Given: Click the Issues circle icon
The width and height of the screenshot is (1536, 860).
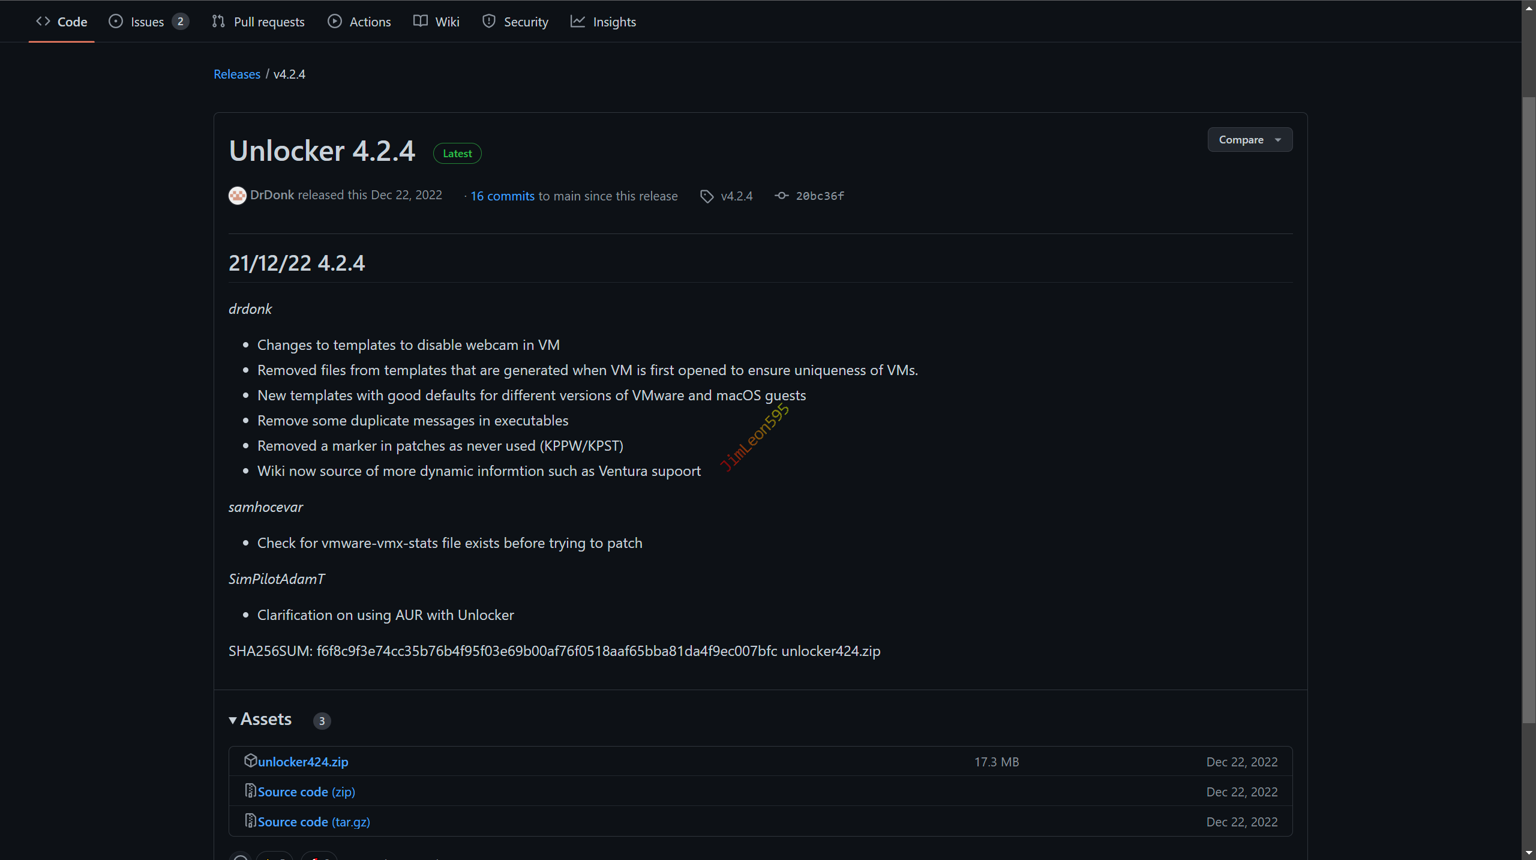Looking at the screenshot, I should tap(116, 22).
